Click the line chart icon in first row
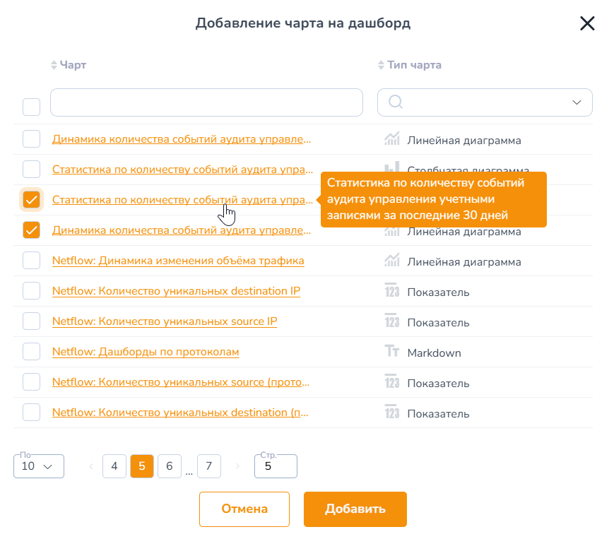The height and width of the screenshot is (539, 609). point(392,138)
